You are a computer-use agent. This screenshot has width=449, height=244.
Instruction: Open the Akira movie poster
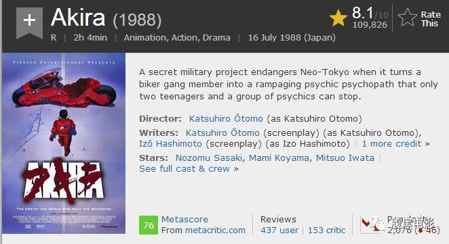pyautogui.click(x=64, y=143)
